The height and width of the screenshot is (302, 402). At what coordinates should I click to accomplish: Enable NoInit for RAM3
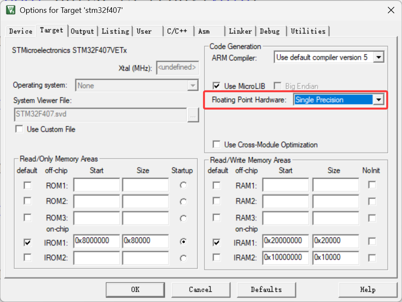coord(372,218)
